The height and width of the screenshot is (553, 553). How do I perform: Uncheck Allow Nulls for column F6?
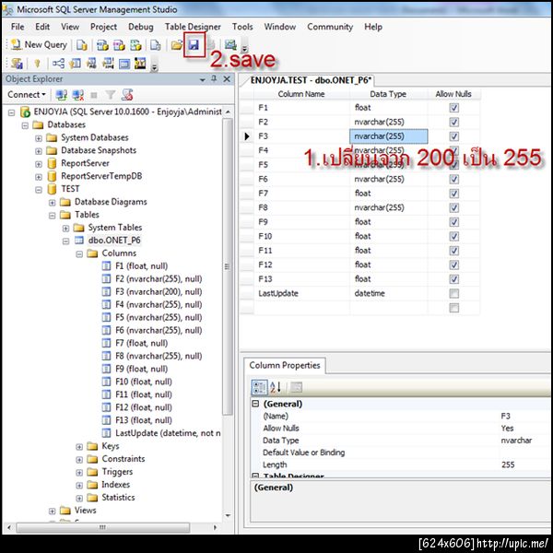click(453, 179)
